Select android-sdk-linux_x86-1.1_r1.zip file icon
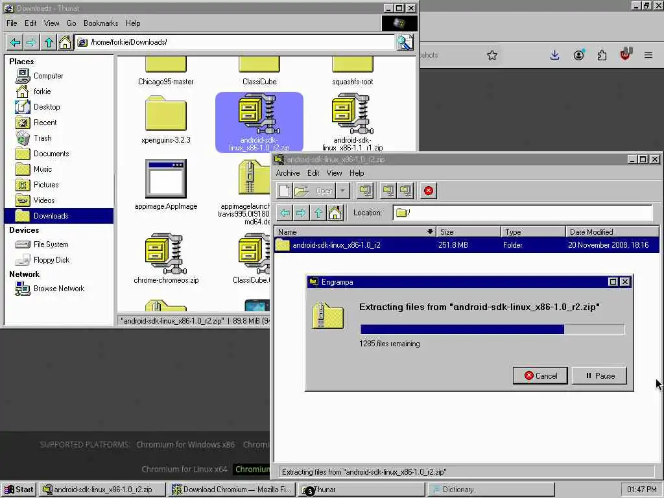This screenshot has height=498, width=664. [352, 122]
